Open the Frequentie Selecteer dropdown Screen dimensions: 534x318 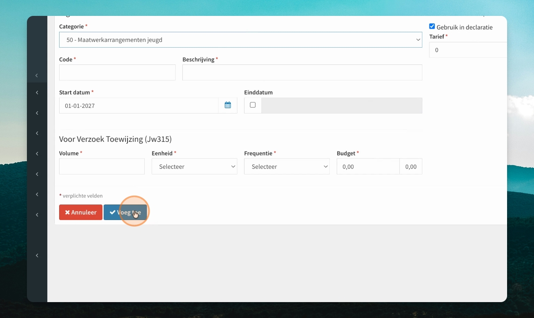287,167
